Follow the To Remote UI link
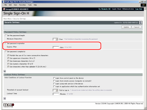This screenshot has height=110, width=147. pos(104,9)
